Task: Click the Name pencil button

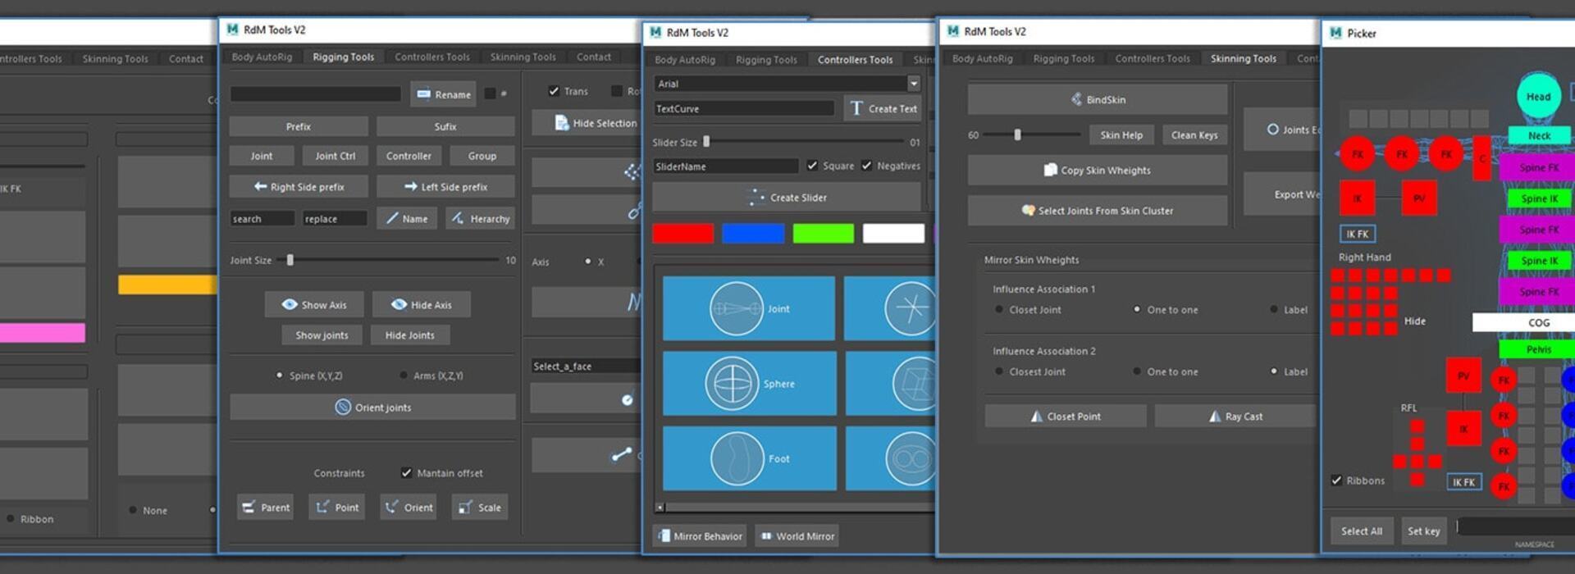Action: (x=407, y=219)
